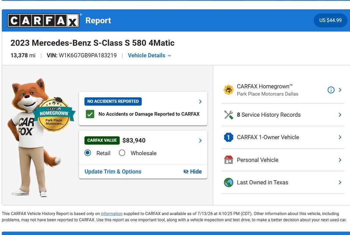
Task: Click the CARFAX VALUE green badge
Action: click(x=102, y=140)
